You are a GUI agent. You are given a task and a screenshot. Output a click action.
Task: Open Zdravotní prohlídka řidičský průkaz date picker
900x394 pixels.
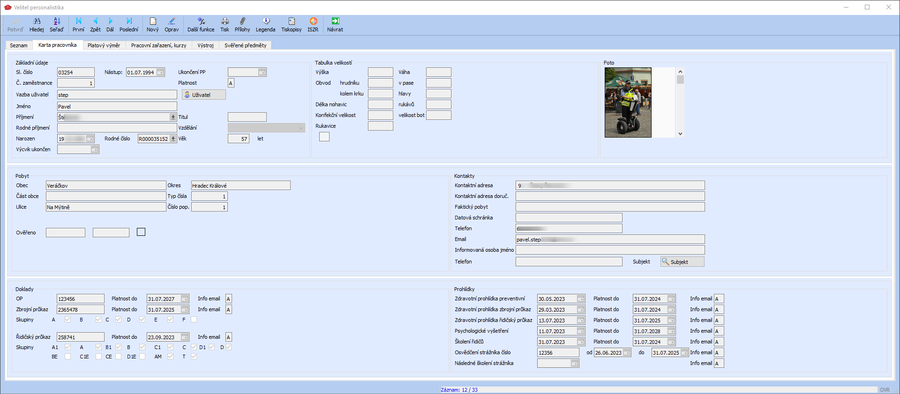(581, 320)
